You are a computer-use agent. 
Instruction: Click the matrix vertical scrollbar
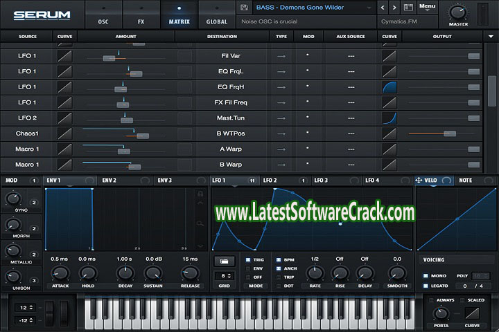(x=492, y=91)
